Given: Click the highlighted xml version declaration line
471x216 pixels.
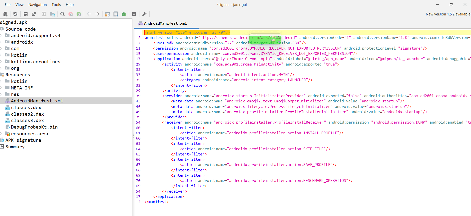Looking at the screenshot, I should [x=187, y=32].
